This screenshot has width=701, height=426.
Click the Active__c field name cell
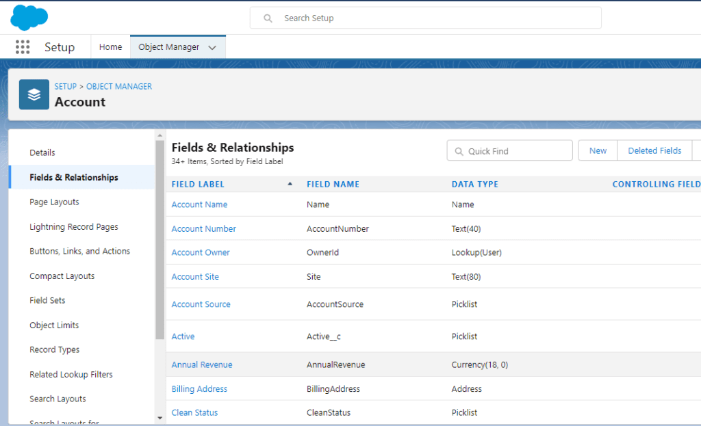tap(324, 336)
